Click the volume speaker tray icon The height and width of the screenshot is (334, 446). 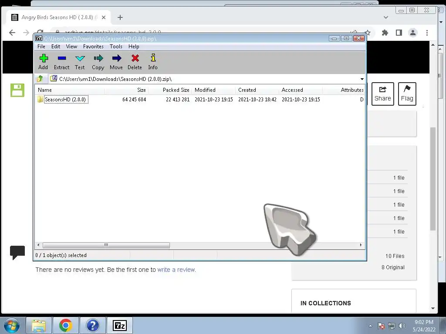pyautogui.click(x=402, y=326)
